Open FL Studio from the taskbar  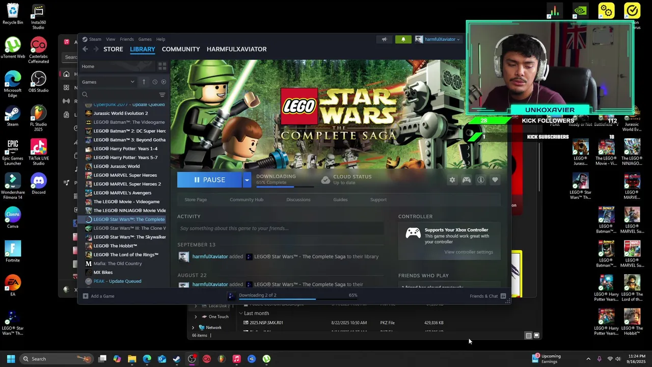(222, 359)
